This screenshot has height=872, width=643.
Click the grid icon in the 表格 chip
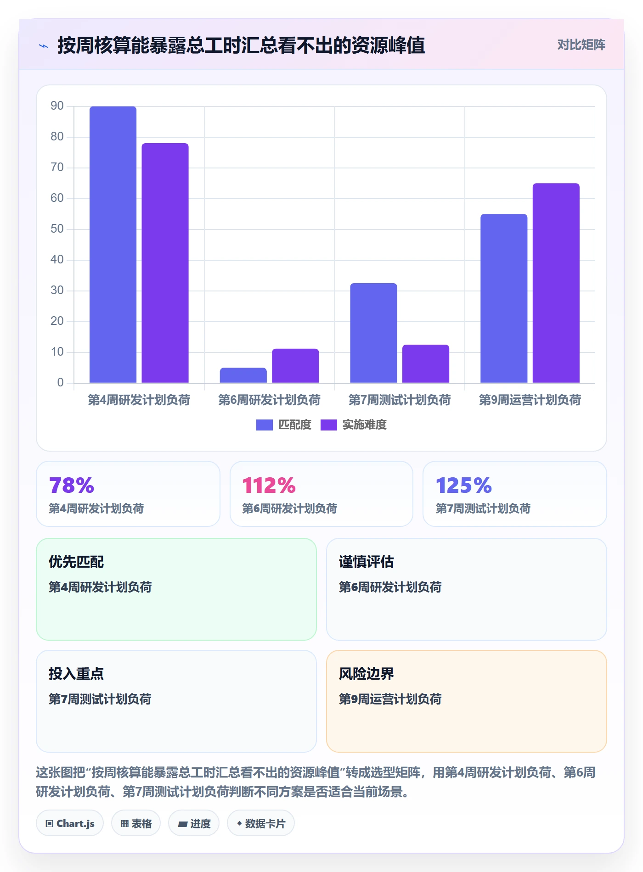click(124, 824)
